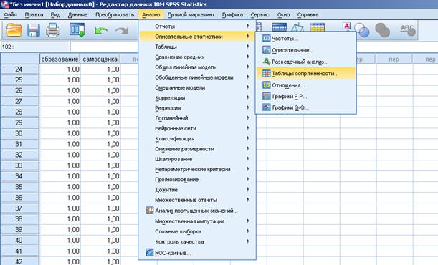The height and width of the screenshot is (265, 438).
Task: Click the Частоты menu item icon
Action: point(267,38)
